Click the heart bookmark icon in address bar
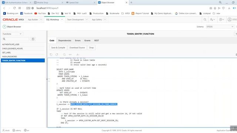The height and width of the screenshot is (133, 237). [223, 8]
